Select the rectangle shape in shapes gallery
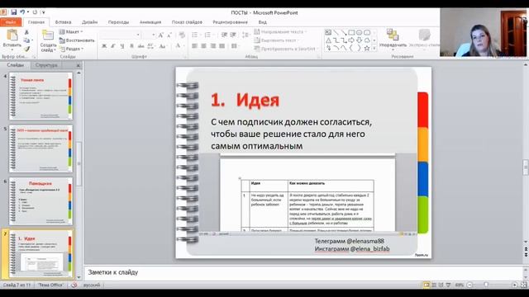 tap(351, 32)
